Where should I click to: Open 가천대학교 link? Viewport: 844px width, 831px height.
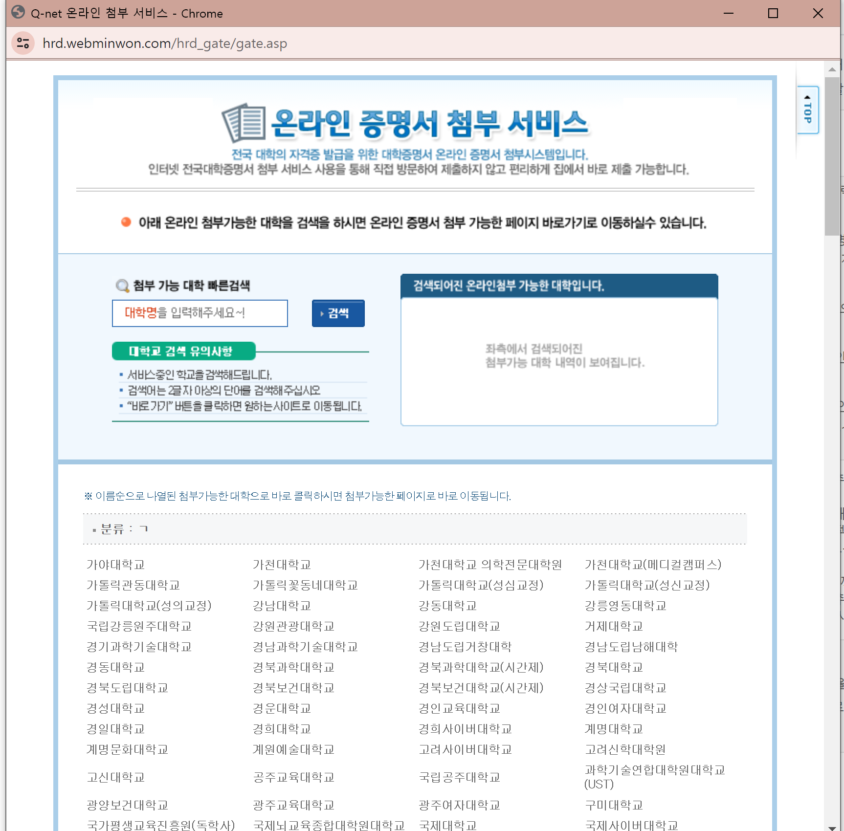click(282, 565)
